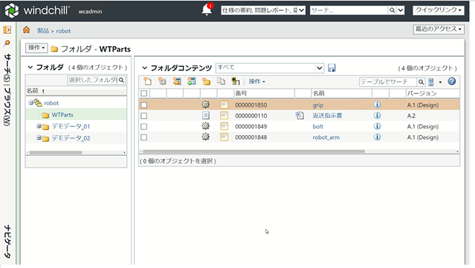Viewport: 475px width, 268px height.
Task: Open the info page for 返送指示書
Action: pyautogui.click(x=377, y=115)
